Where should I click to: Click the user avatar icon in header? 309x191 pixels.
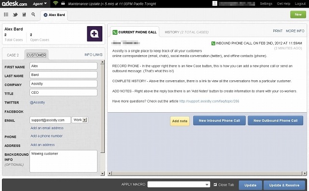pyautogui.click(x=215, y=3)
